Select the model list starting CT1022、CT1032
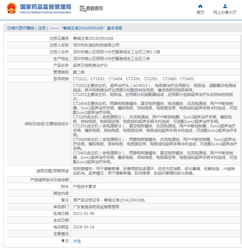242x248 pixels. tap(133, 79)
